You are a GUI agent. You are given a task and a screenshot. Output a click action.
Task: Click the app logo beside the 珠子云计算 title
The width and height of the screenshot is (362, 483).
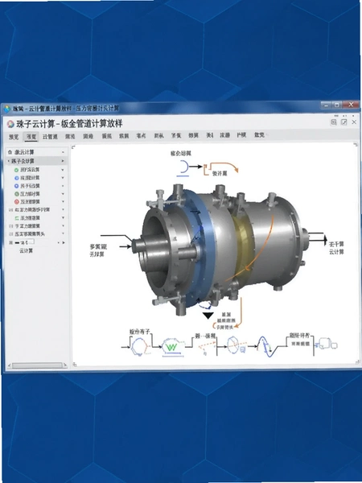pyautogui.click(x=10, y=124)
